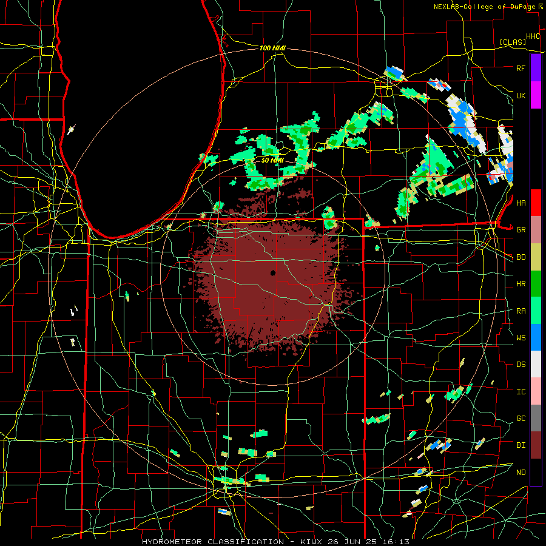Click the HR dark green legend swatch
The width and height of the screenshot is (546, 546).
point(536,283)
